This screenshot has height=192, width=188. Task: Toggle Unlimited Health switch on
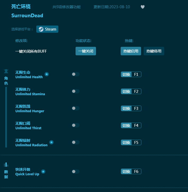pyautogui.click(x=76, y=74)
